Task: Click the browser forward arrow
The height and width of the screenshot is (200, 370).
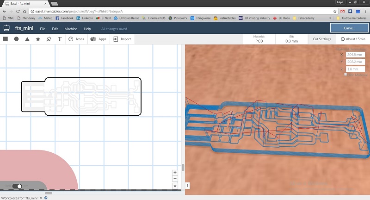Action: [11, 11]
